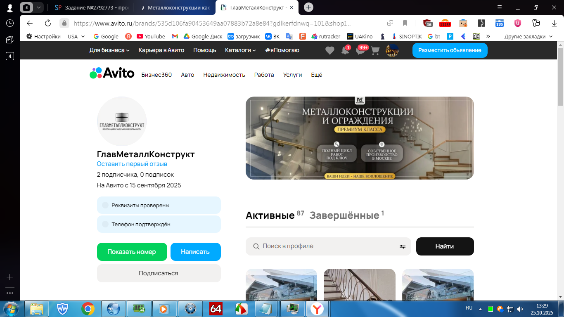Expand the Для бизнеса dropdown

coord(109,50)
